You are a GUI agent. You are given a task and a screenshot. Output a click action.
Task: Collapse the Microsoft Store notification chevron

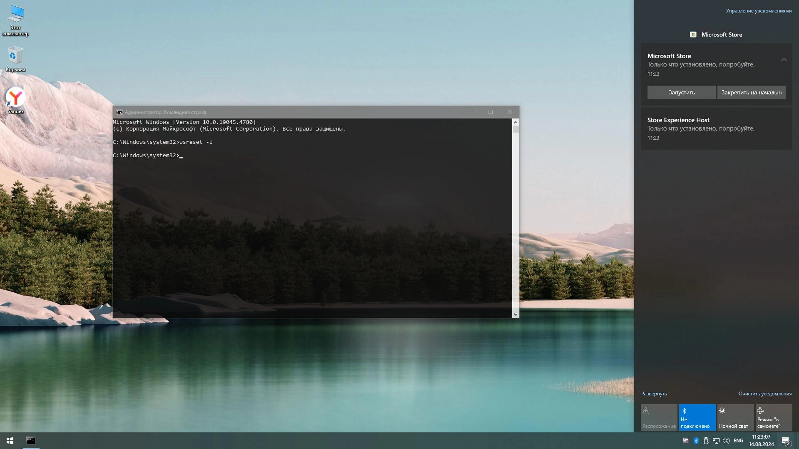click(784, 59)
